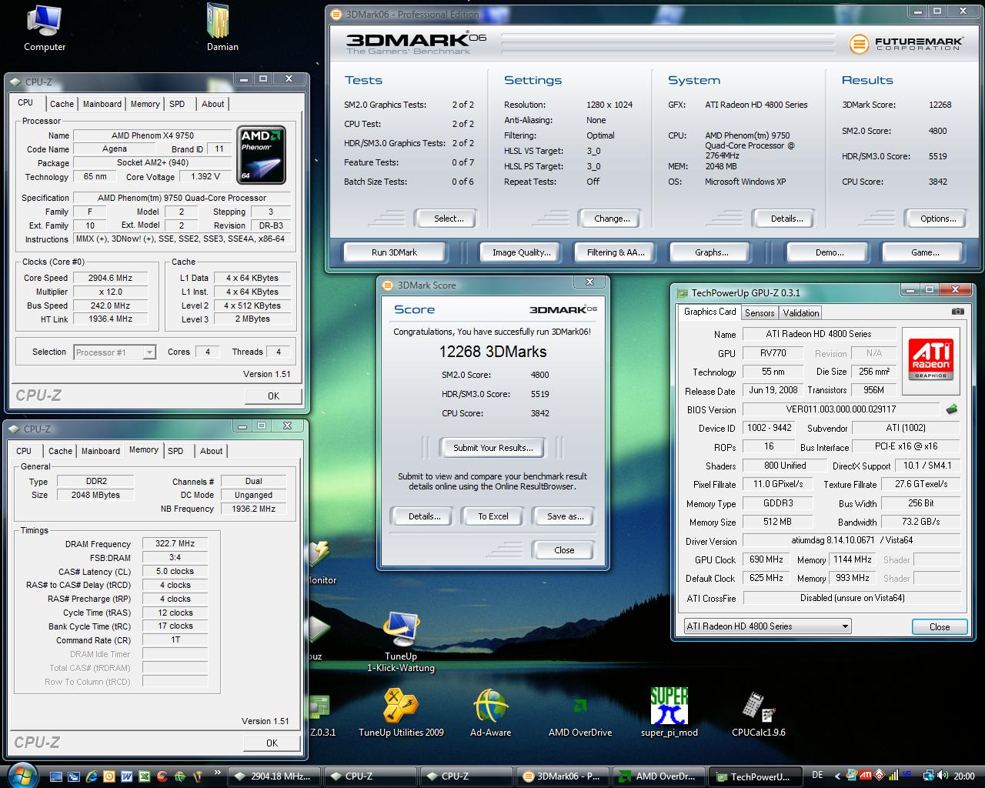Click Filtering & AA... button
The image size is (985, 788).
point(616,252)
